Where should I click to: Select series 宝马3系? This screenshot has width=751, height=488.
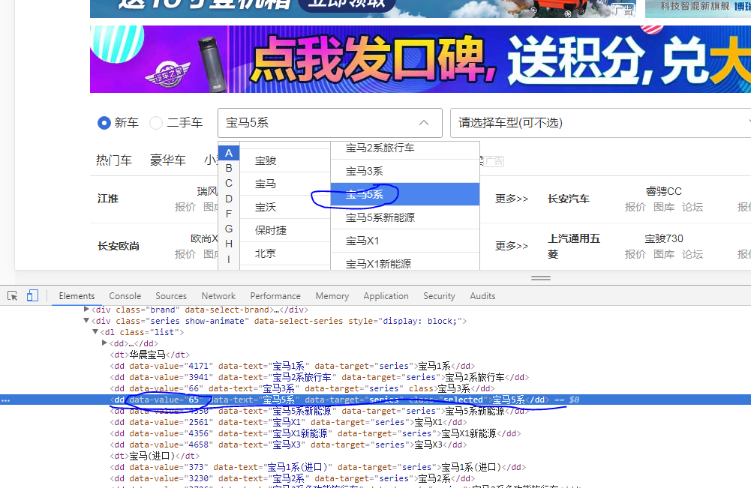(404, 171)
